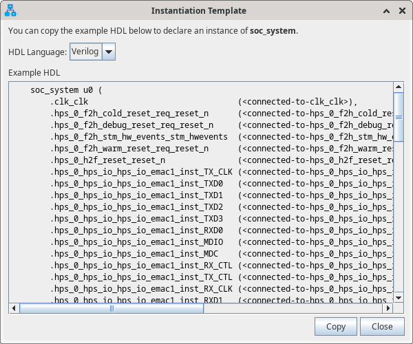Click the 'soc_system u0 (' line
Image resolution: width=413 pixels, height=344 pixels.
[66, 90]
